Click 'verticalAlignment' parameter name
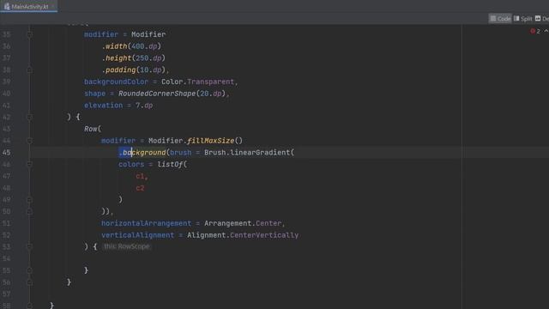Image resolution: width=549 pixels, height=309 pixels. pyautogui.click(x=137, y=235)
